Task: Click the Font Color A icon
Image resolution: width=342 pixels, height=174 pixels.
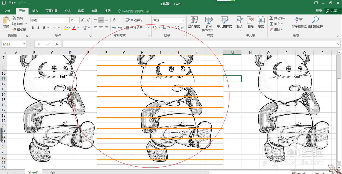Action: 74,28
